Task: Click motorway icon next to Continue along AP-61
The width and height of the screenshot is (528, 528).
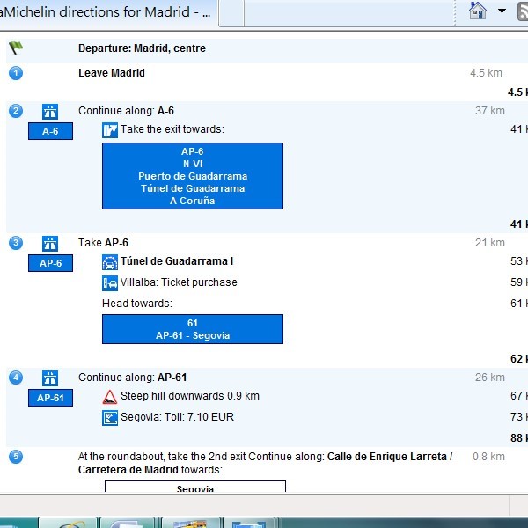Action: click(x=50, y=378)
